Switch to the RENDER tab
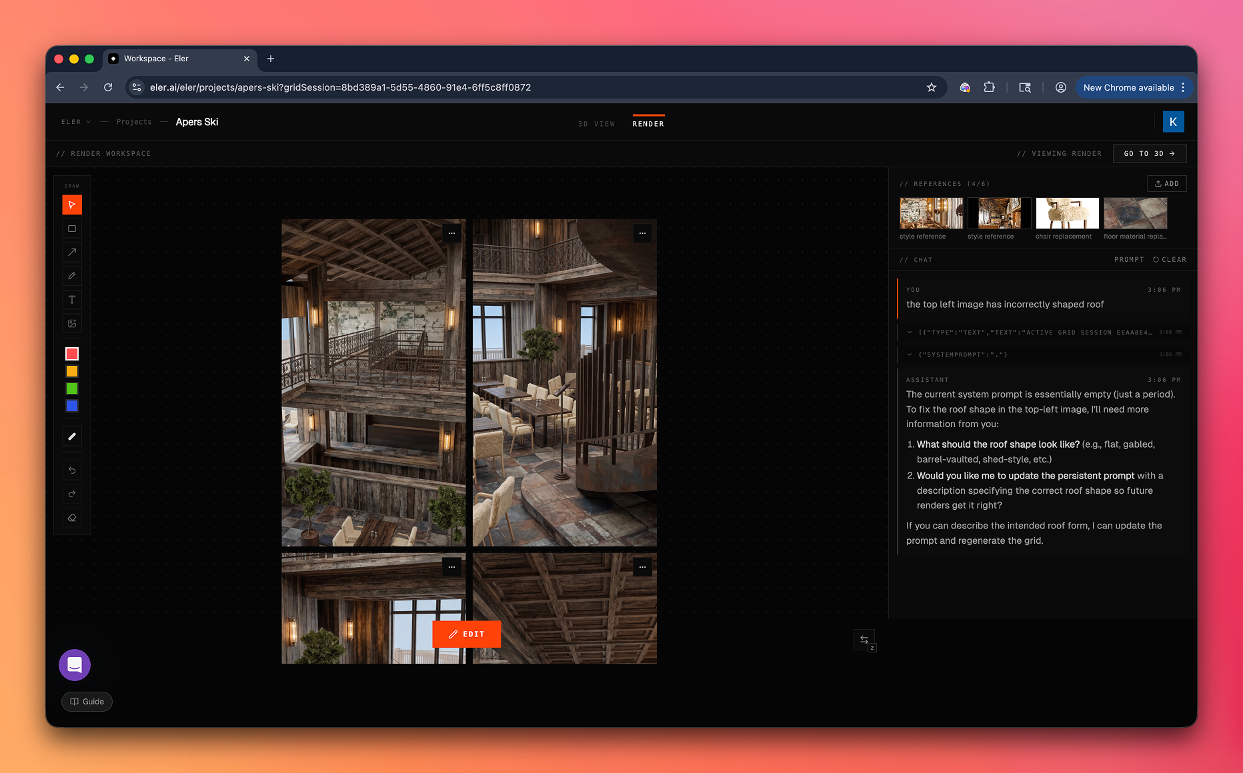Viewport: 1243px width, 773px height. click(x=648, y=124)
